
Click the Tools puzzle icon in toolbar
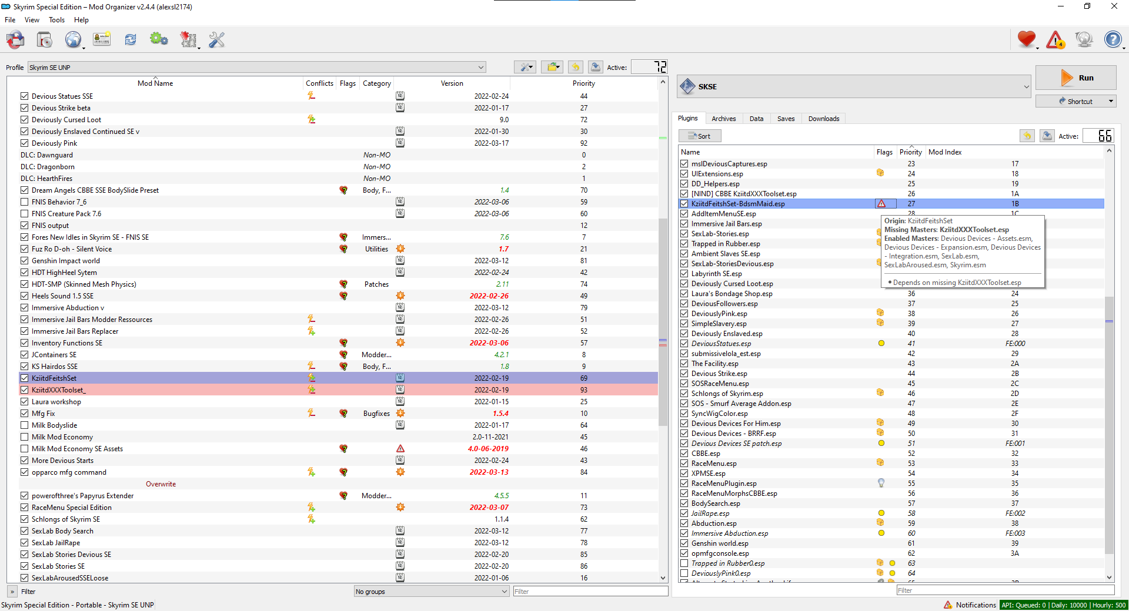click(188, 40)
